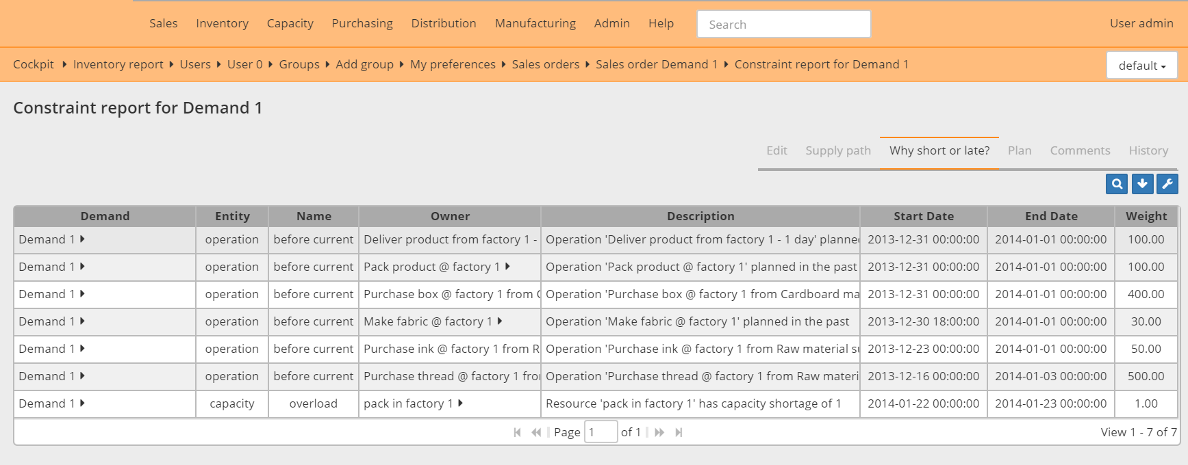Click the previous page pager icon
The height and width of the screenshot is (465, 1188).
536,432
